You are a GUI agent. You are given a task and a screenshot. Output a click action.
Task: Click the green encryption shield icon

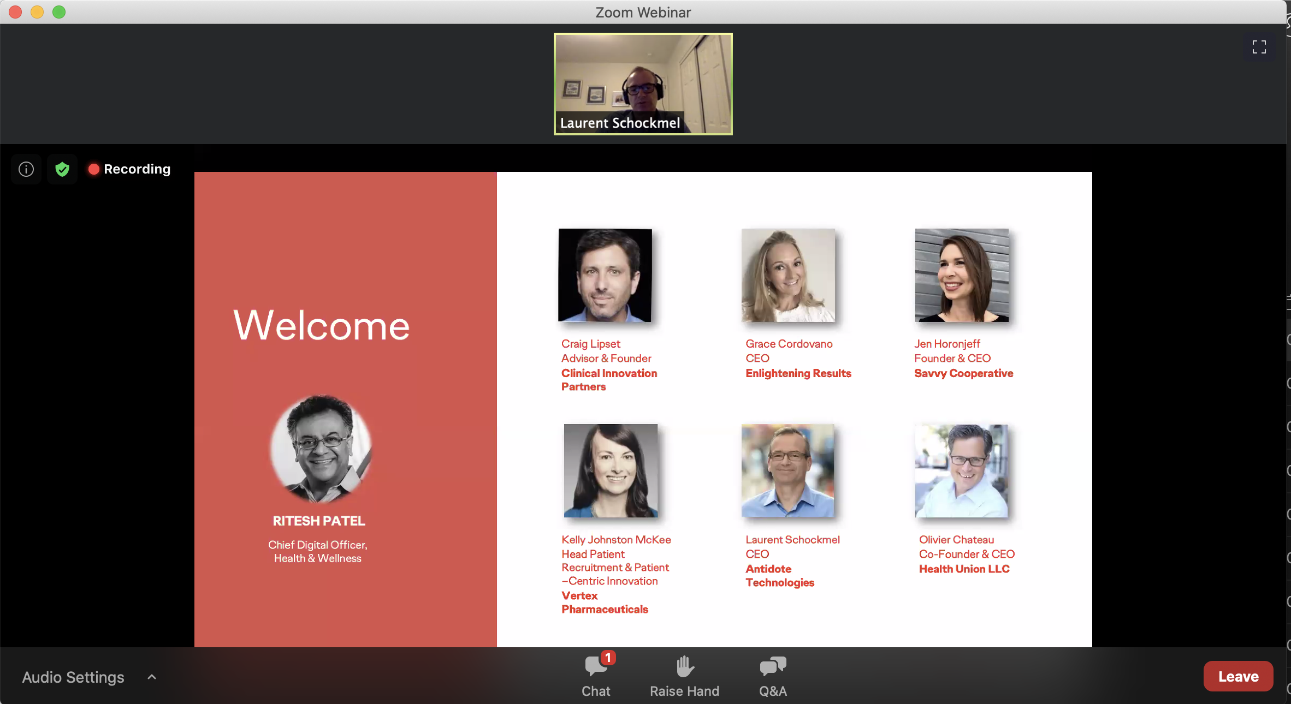pyautogui.click(x=62, y=169)
